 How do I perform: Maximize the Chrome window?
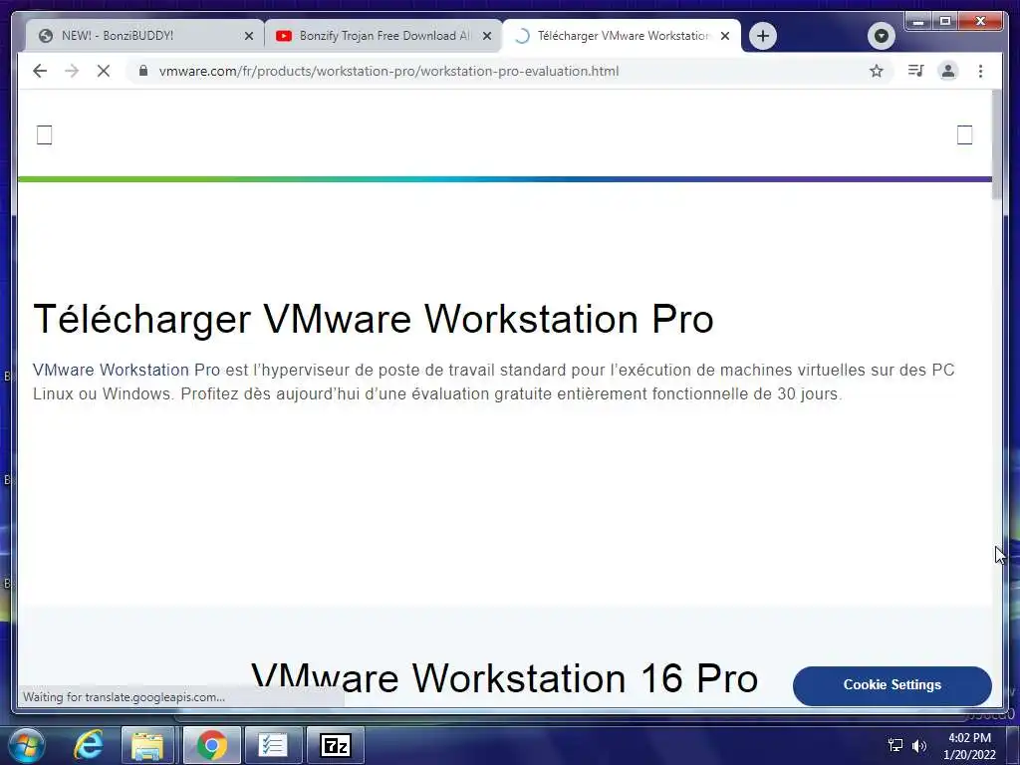click(x=945, y=22)
